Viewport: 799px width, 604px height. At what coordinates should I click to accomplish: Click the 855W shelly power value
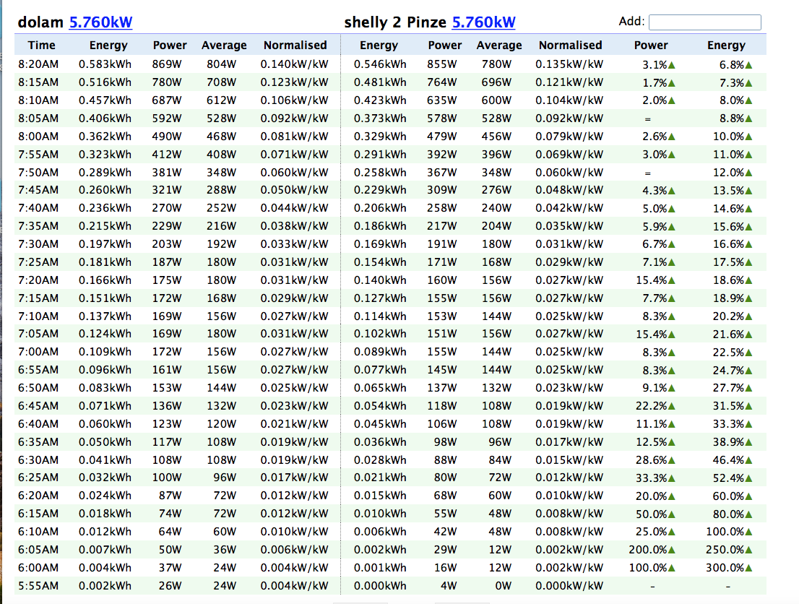click(x=442, y=64)
